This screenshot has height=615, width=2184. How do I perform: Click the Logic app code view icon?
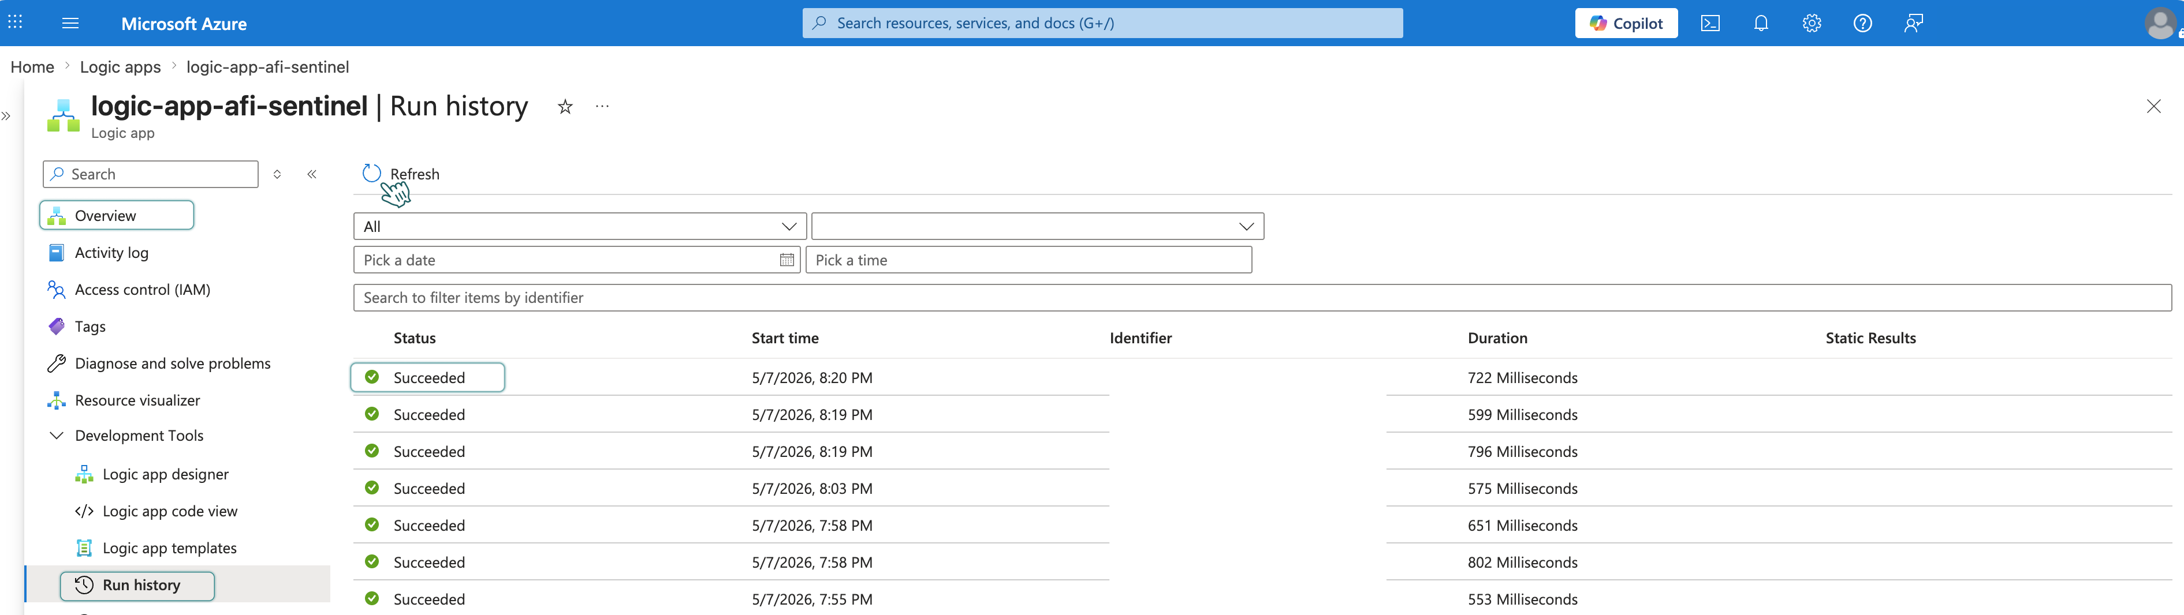pyautogui.click(x=84, y=511)
